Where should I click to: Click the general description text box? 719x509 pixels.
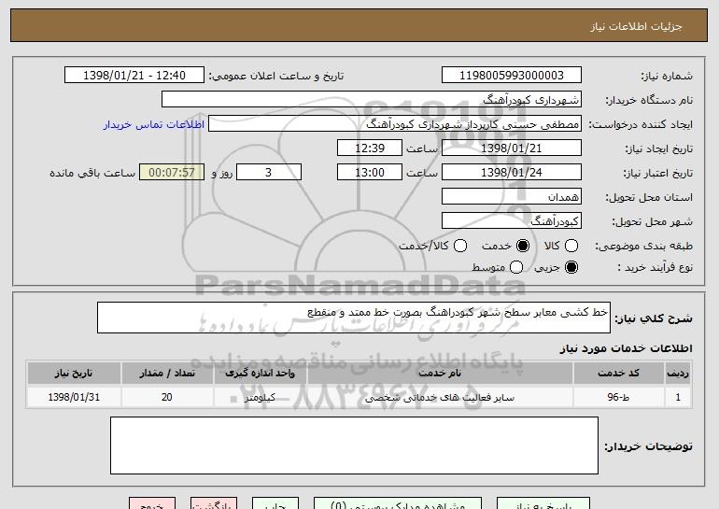(x=354, y=318)
